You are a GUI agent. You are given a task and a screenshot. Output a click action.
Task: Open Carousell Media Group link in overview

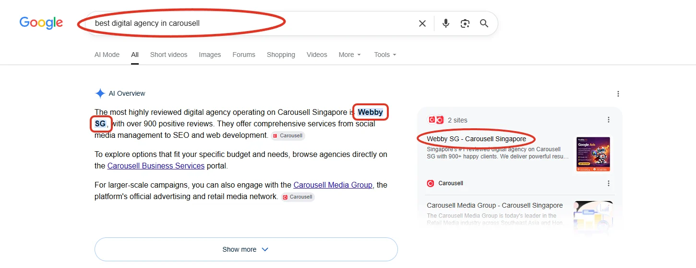click(x=333, y=185)
